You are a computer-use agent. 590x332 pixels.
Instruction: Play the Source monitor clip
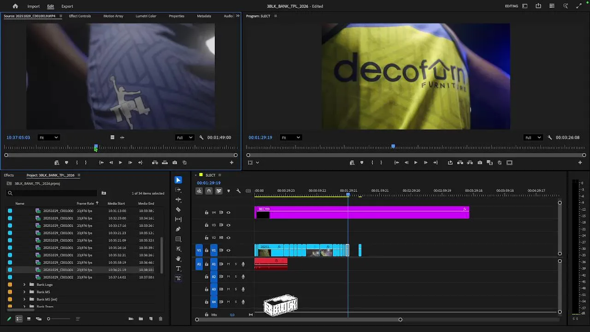tap(120, 162)
